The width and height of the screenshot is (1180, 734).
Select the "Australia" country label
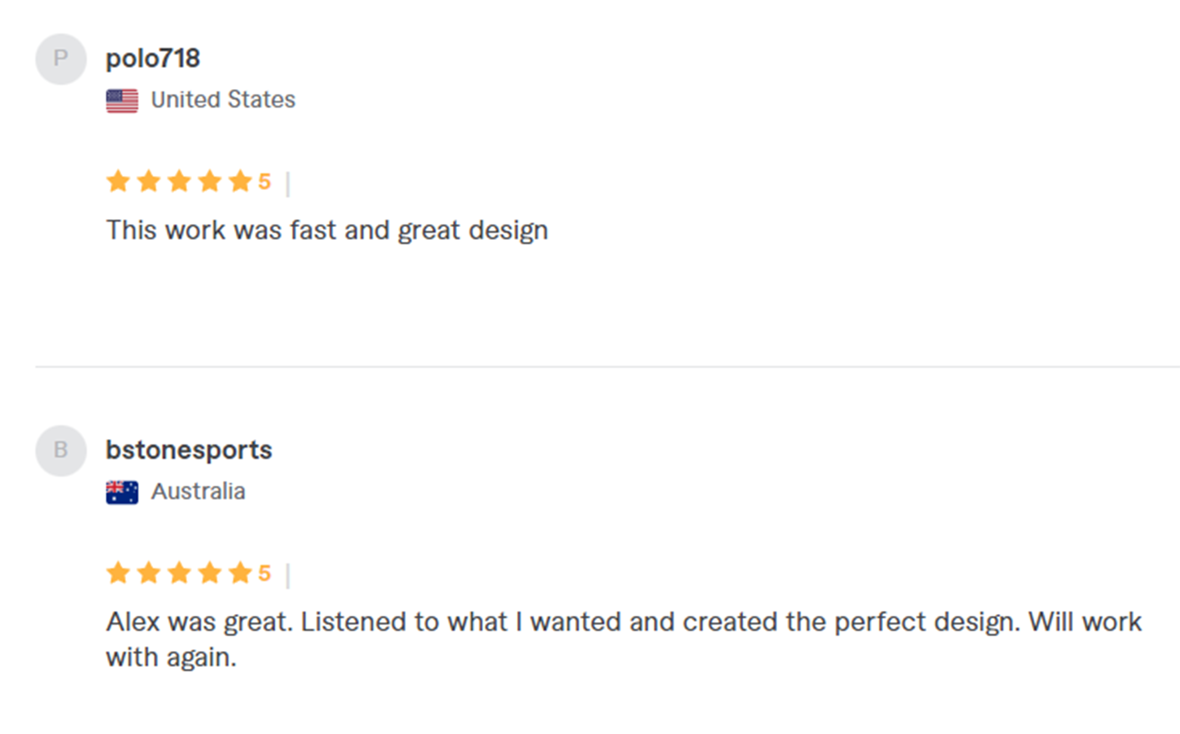198,491
